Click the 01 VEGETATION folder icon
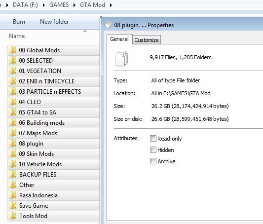The image size is (263, 224). 13,71
